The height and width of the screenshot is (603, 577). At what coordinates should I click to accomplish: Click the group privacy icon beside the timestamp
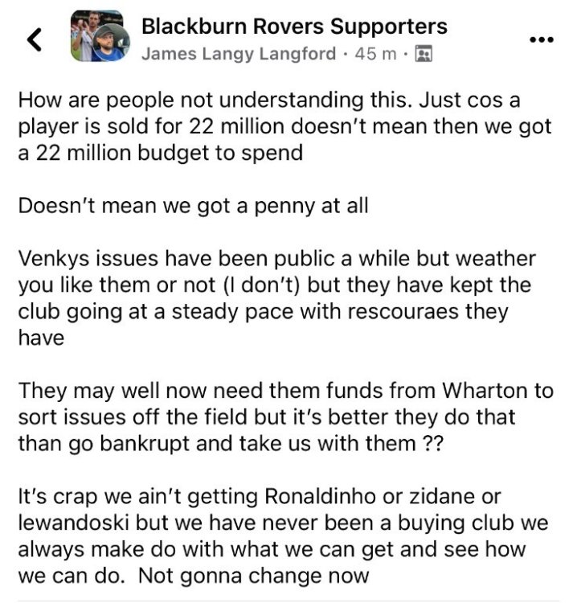[x=424, y=55]
